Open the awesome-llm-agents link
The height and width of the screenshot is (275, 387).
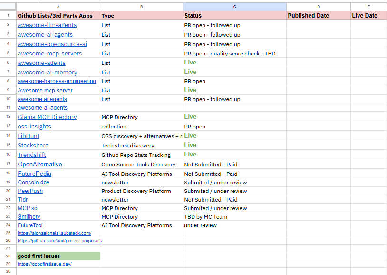pos(47,25)
